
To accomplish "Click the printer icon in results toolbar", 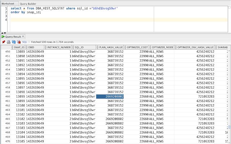I will pyautogui.click(x=9, y=42).
